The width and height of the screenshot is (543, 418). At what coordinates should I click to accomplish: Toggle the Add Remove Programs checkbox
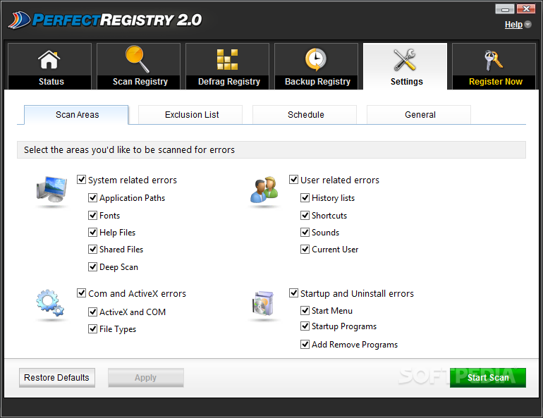(x=305, y=344)
